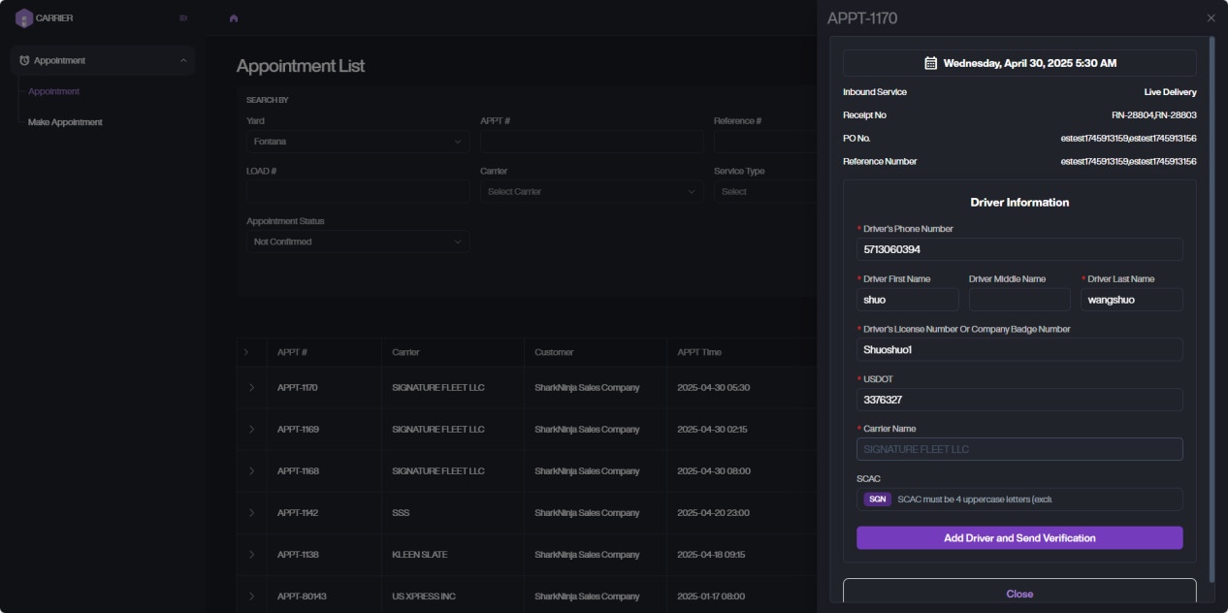1228x613 pixels.
Task: Open the Yard dropdown showing Fontana
Action: [x=357, y=142]
